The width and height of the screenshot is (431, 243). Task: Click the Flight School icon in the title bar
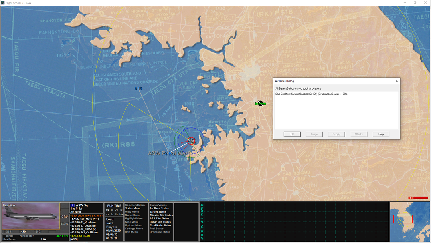coord(3,2)
